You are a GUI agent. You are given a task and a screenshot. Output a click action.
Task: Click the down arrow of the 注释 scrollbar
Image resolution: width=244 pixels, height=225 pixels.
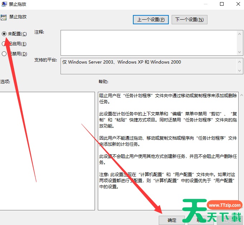coord(240,52)
